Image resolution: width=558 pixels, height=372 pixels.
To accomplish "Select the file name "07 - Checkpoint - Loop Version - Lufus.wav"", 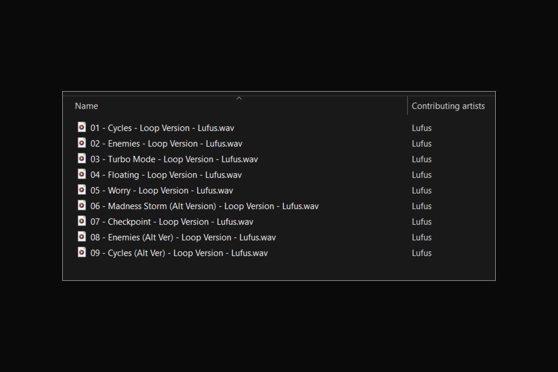I will coord(172,222).
